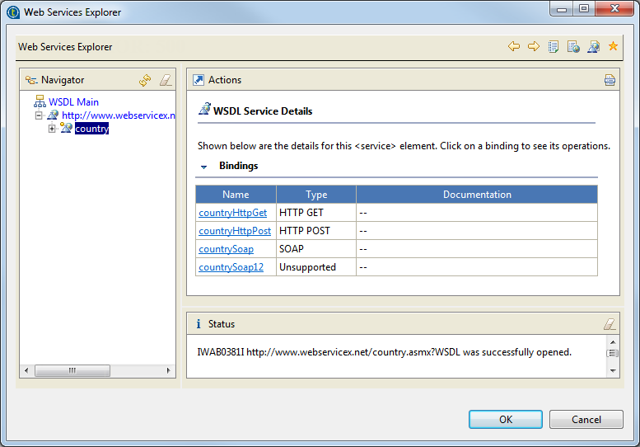This screenshot has height=447, width=640.
Task: Click the Forward arrow in the toolbar
Action: 534,47
